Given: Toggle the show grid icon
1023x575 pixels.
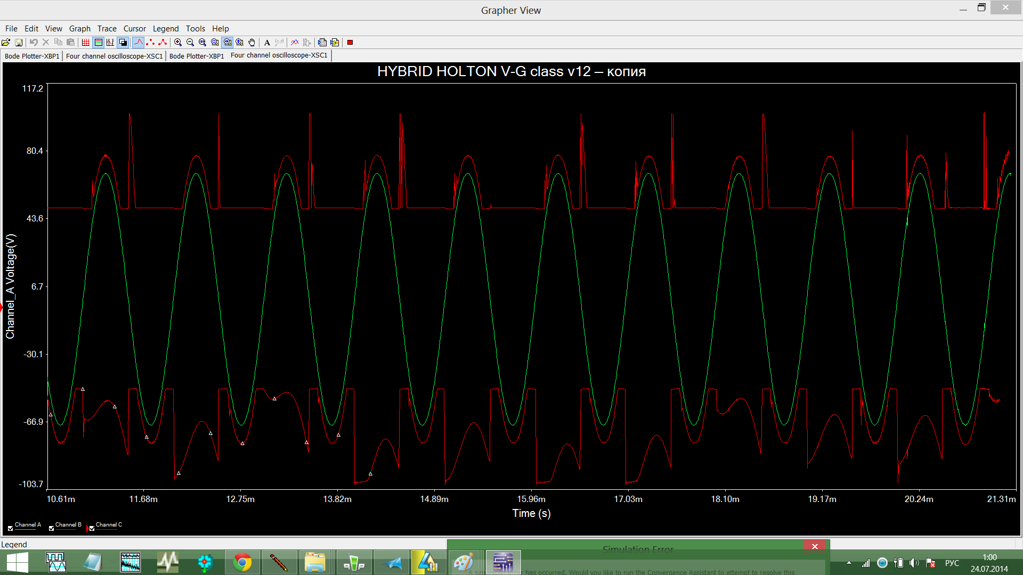Looking at the screenshot, I should pyautogui.click(x=86, y=43).
